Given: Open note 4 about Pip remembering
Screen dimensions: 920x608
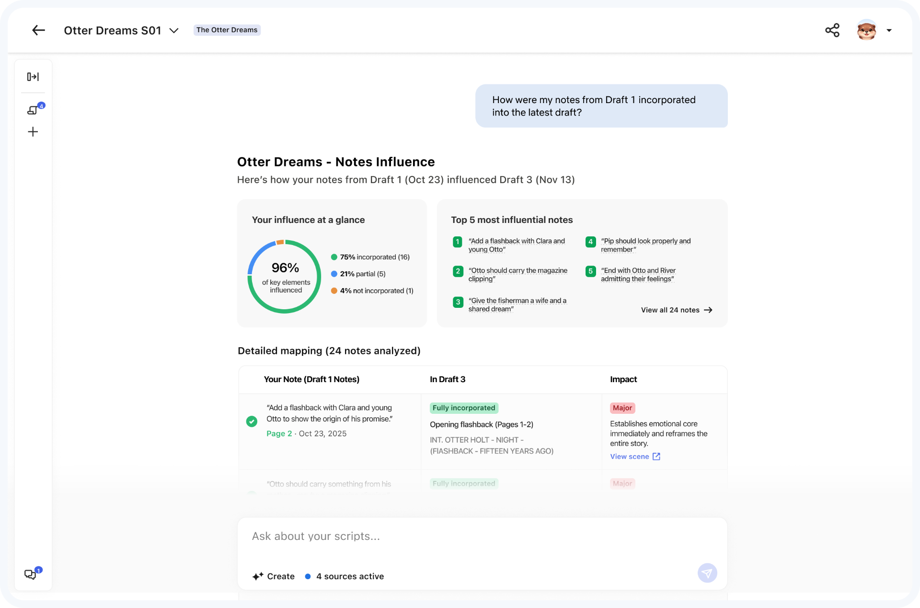Looking at the screenshot, I should tap(645, 245).
